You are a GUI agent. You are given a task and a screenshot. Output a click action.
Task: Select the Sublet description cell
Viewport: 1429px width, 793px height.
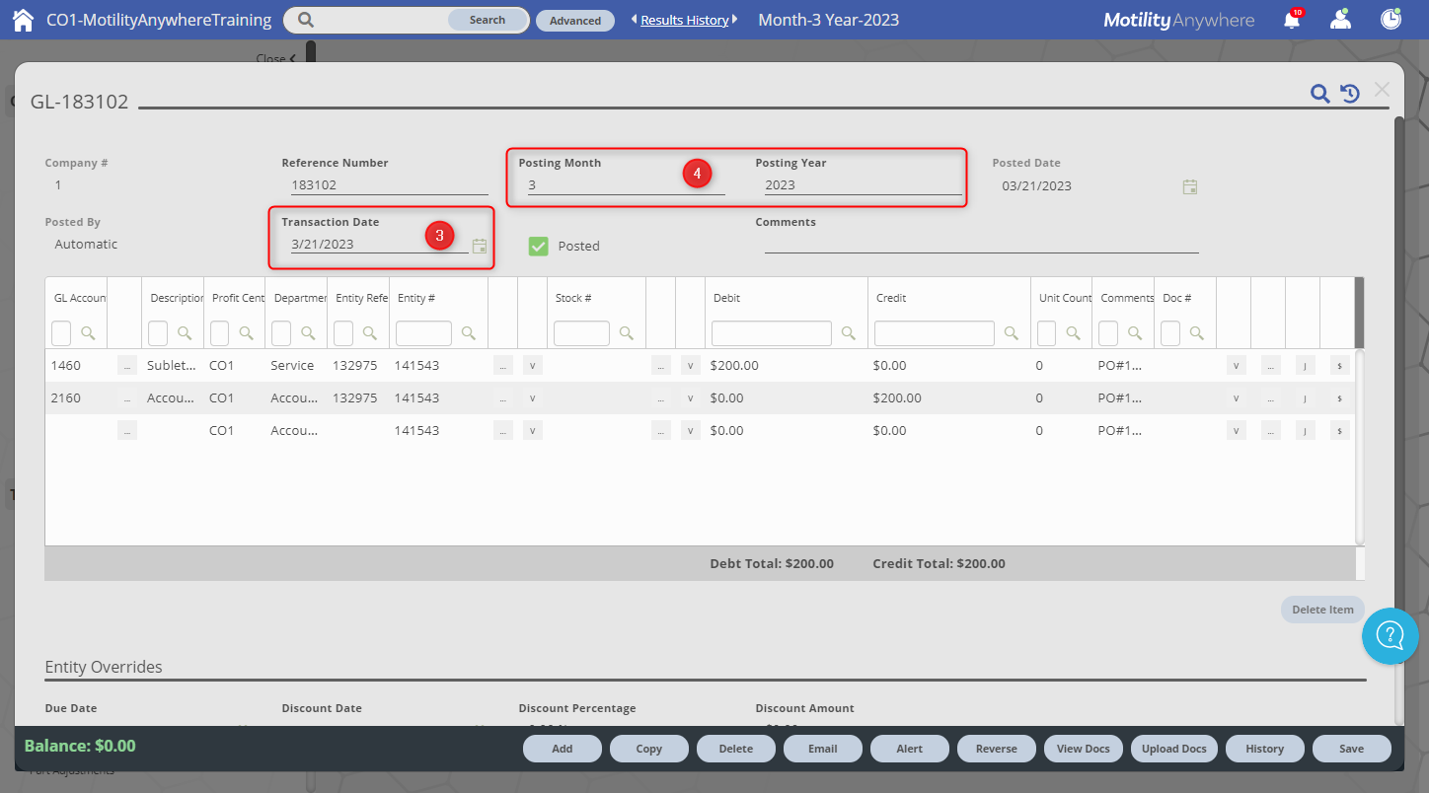172,366
